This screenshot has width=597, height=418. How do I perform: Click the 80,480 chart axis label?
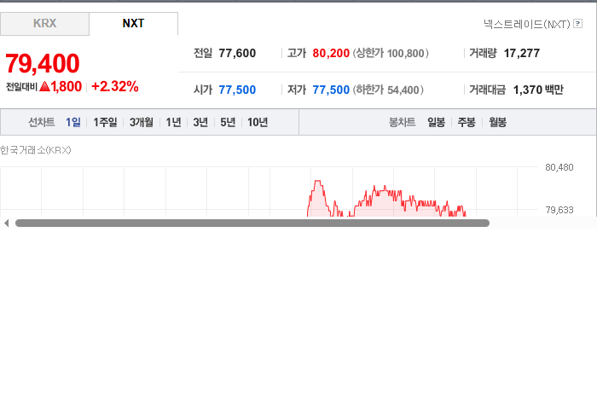(x=559, y=167)
